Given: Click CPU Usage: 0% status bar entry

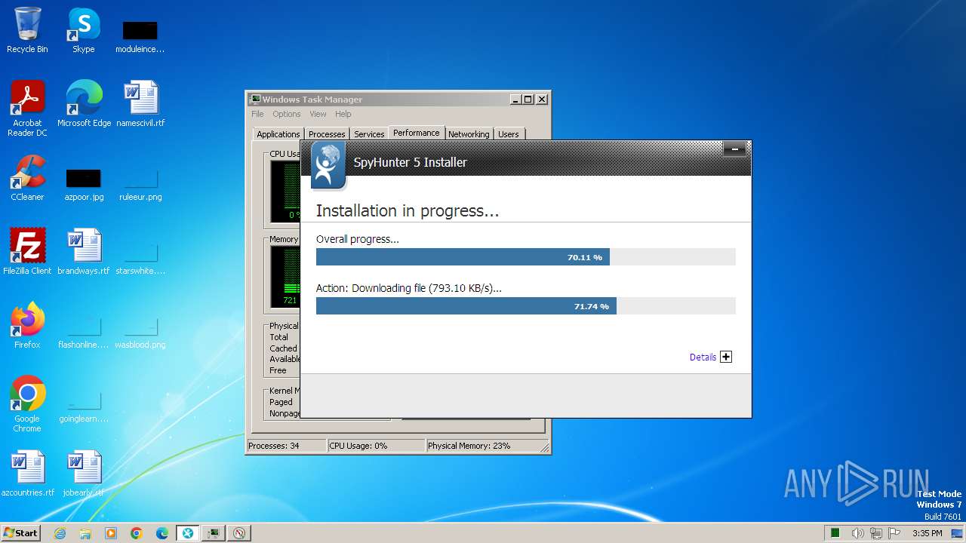Looking at the screenshot, I should (376, 446).
